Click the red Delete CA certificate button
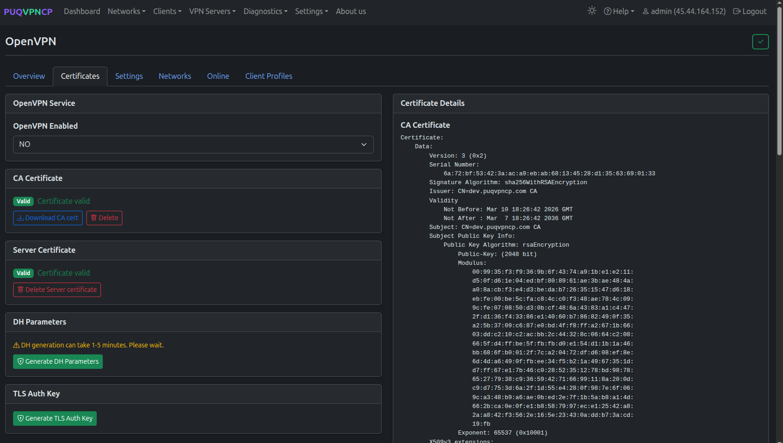Viewport: 783px width, 443px height. coord(104,218)
